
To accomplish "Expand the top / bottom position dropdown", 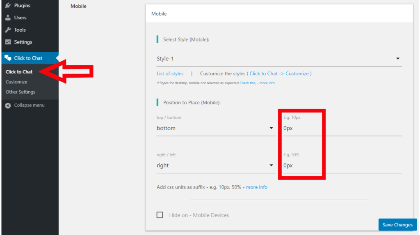I will point(215,128).
